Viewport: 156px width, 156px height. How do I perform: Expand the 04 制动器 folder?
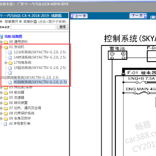click(x=1, y=93)
